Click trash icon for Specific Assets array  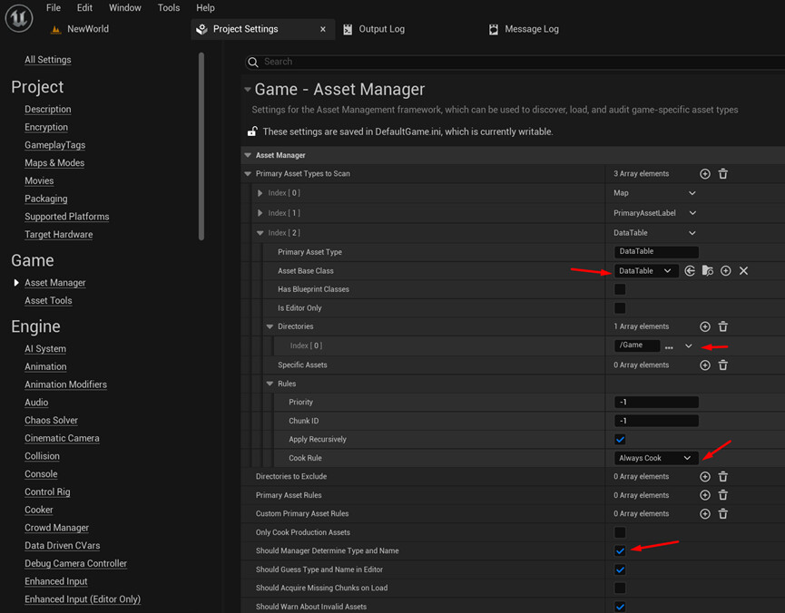tap(723, 365)
